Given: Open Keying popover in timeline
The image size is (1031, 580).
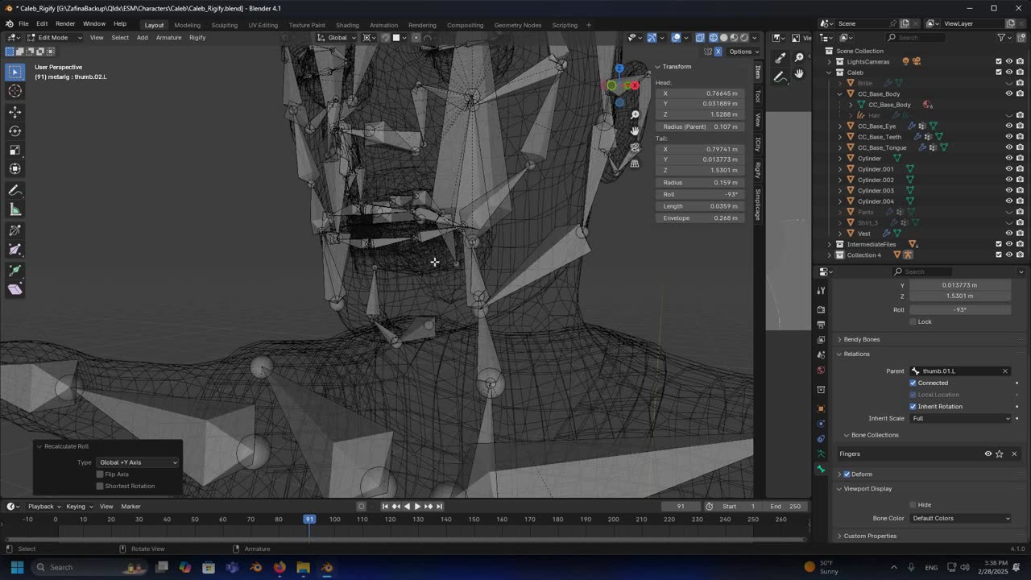Looking at the screenshot, I should tap(79, 506).
